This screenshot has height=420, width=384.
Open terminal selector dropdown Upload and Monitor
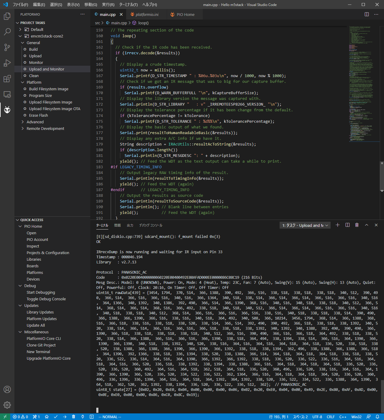(305, 225)
